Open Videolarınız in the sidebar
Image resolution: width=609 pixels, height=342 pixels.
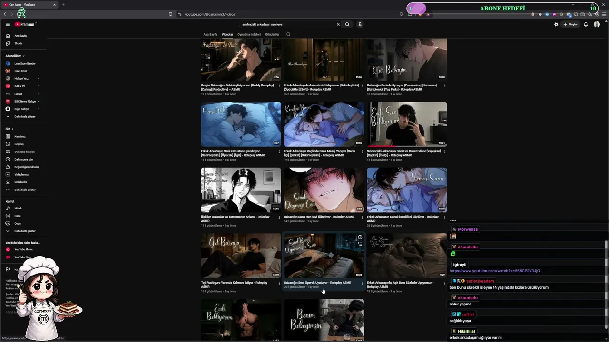[x=21, y=174]
